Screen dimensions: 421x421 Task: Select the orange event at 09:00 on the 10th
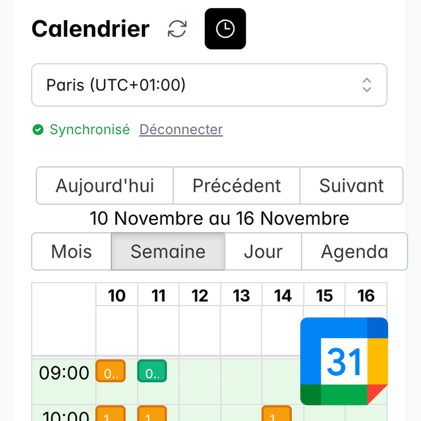point(110,371)
